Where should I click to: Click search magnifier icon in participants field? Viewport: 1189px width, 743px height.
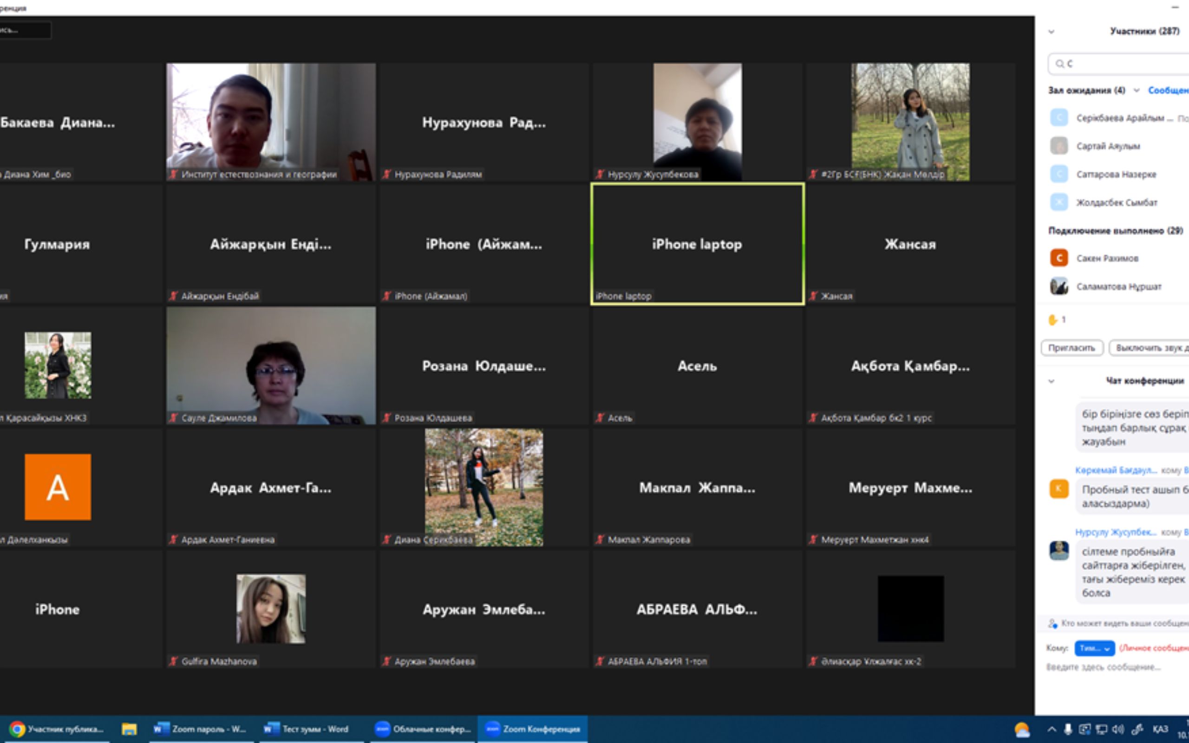[1059, 64]
